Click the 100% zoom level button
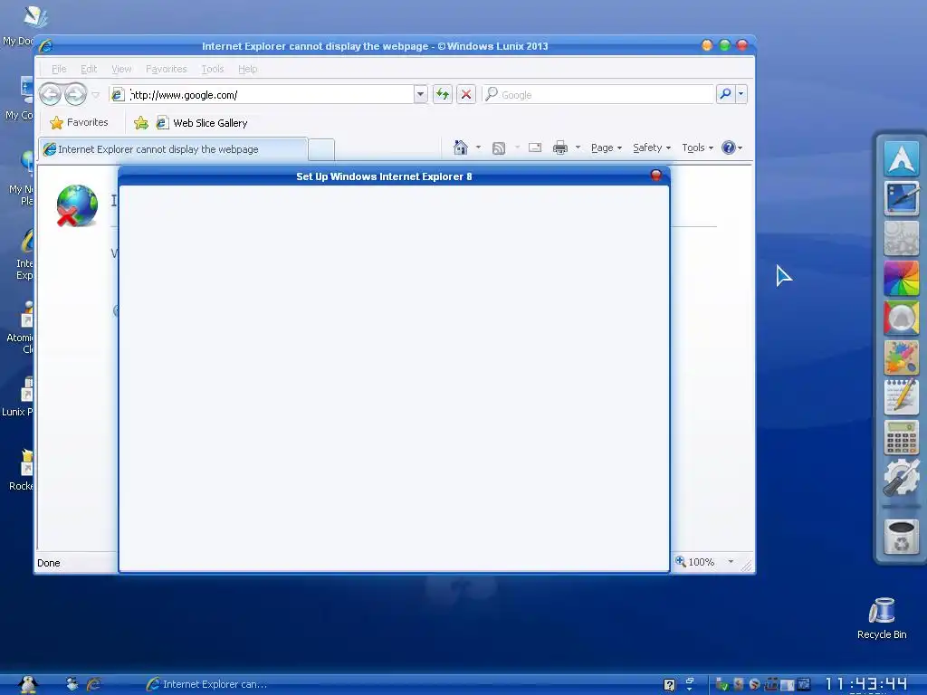This screenshot has height=695, width=927. (x=695, y=561)
